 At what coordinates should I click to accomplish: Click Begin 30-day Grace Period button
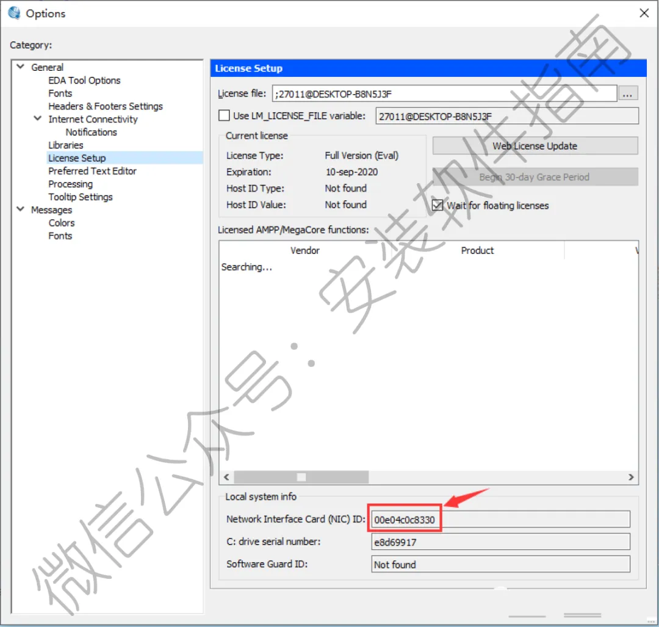[x=535, y=177]
